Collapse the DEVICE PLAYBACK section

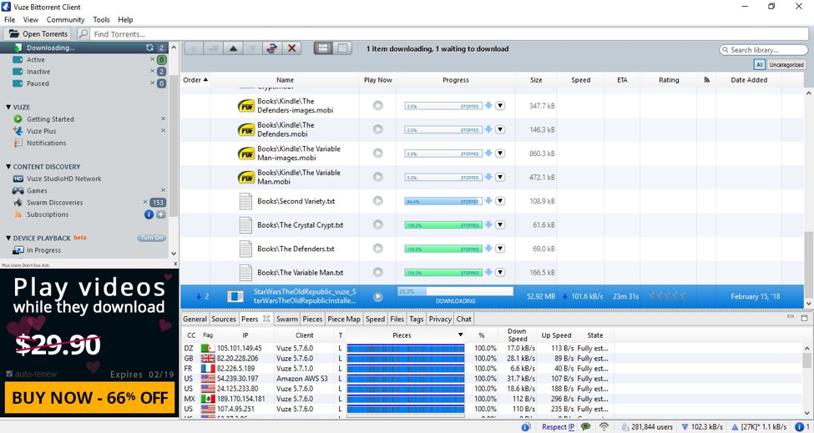(8, 238)
